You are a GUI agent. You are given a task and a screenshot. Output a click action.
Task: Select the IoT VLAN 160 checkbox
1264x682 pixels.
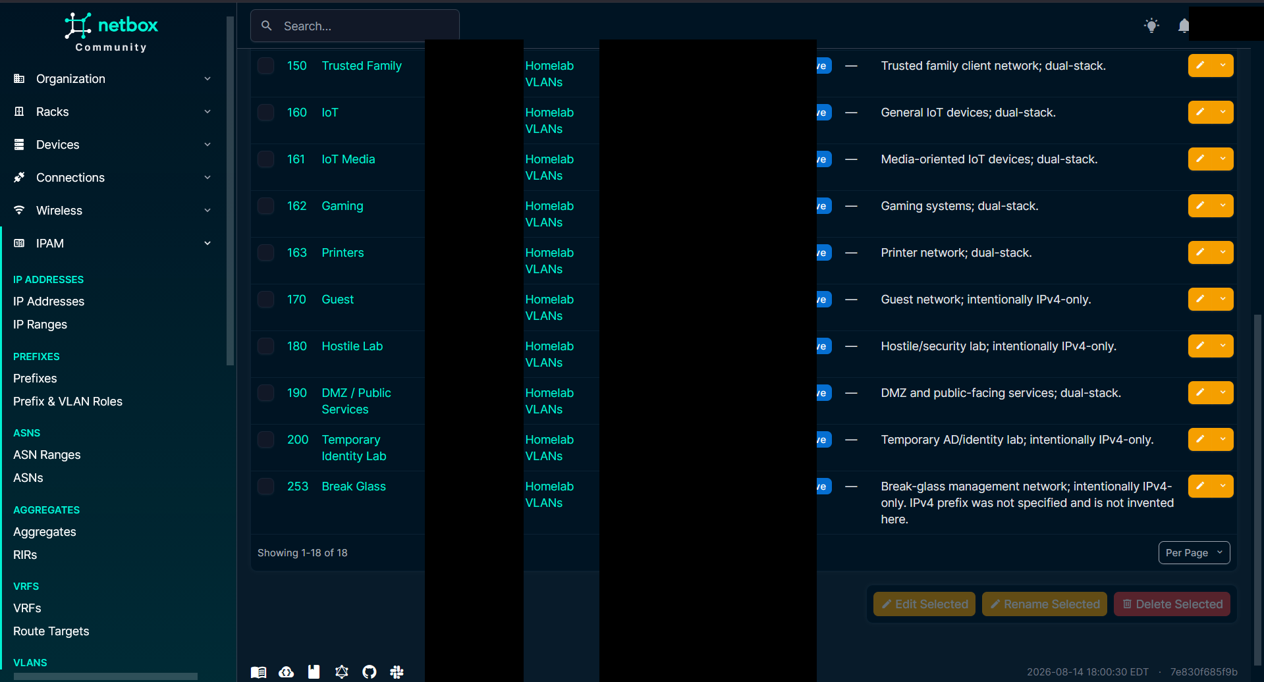coord(265,113)
